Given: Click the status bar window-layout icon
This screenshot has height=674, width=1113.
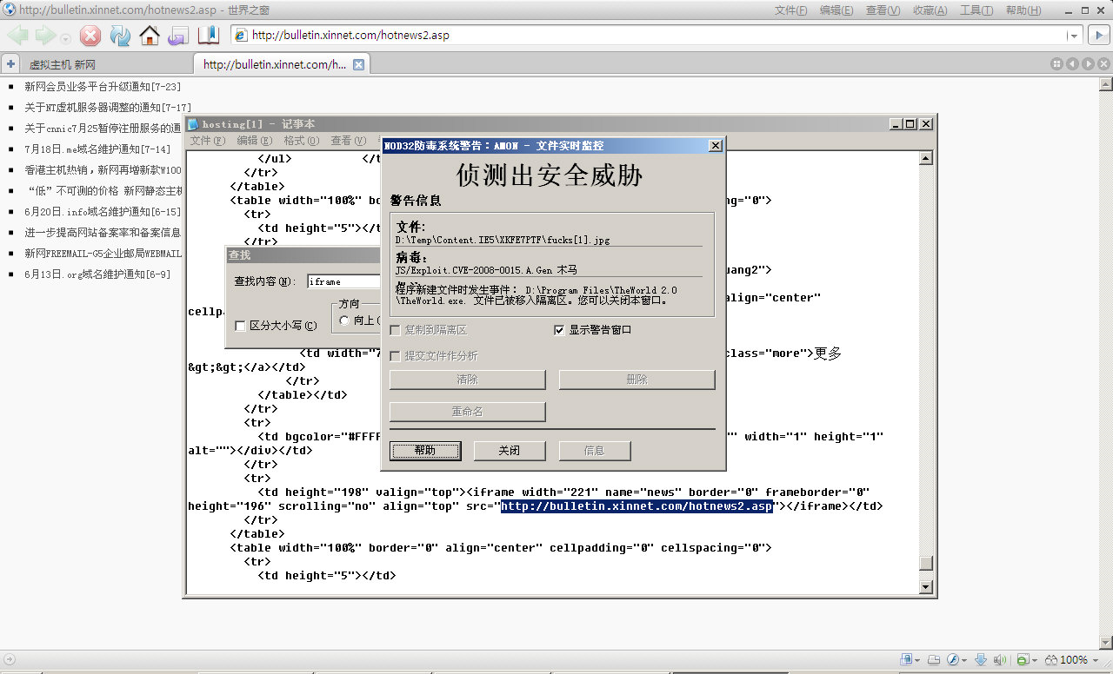Looking at the screenshot, I should tap(934, 660).
